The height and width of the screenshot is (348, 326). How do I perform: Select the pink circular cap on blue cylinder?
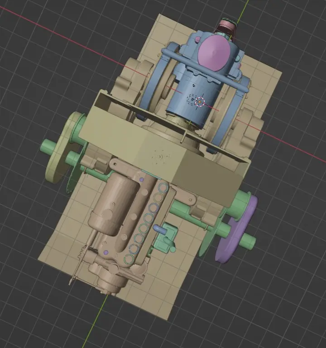point(214,53)
